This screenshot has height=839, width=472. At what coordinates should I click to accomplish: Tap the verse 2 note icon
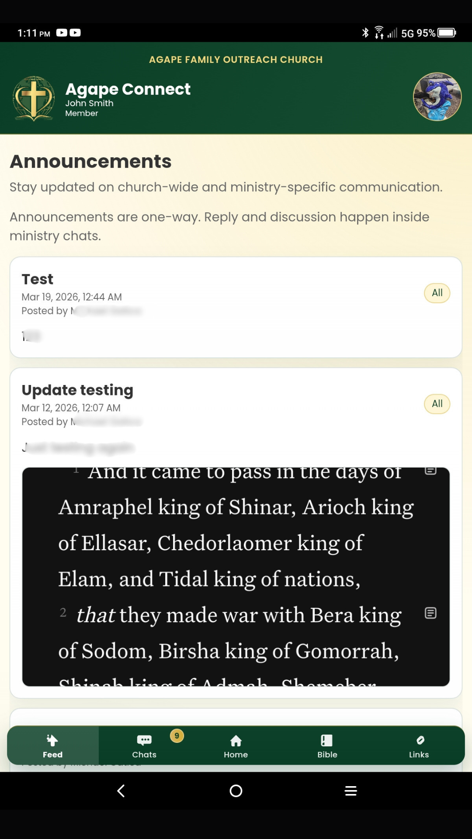coord(430,613)
